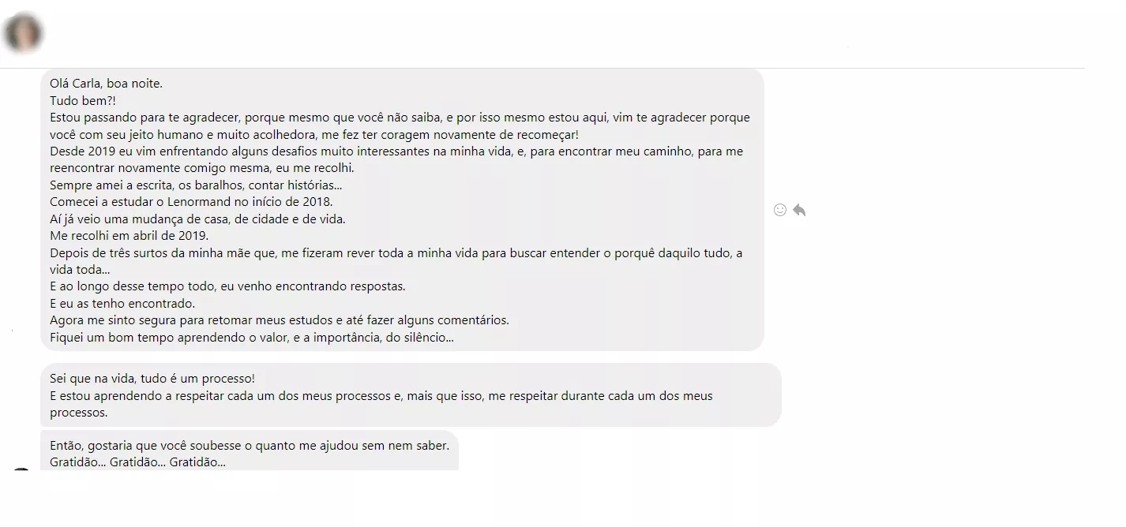Reply to the message using the arrow icon
Viewport: 1126px width, 527px height.
coord(799,210)
